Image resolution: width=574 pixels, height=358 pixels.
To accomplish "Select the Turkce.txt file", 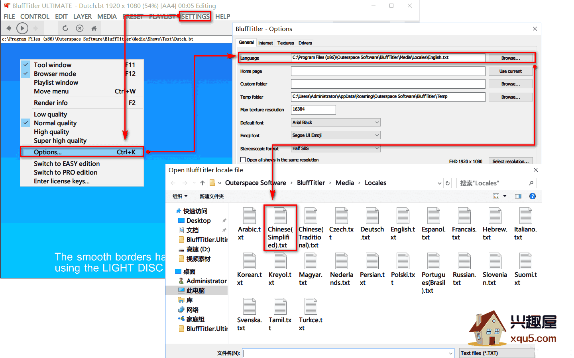I will point(311,315).
